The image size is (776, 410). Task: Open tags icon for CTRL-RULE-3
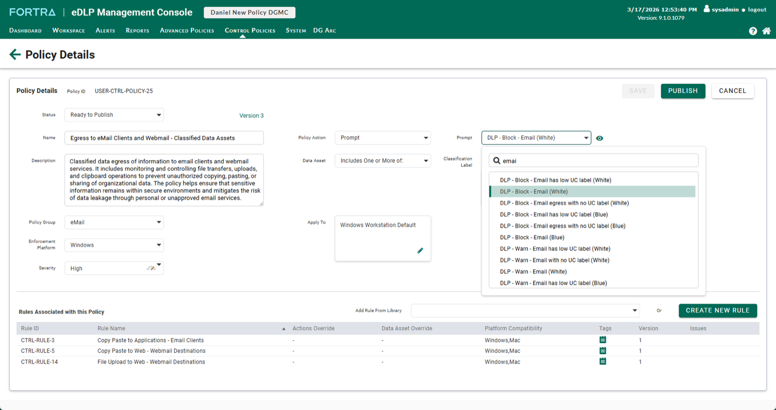click(x=603, y=340)
